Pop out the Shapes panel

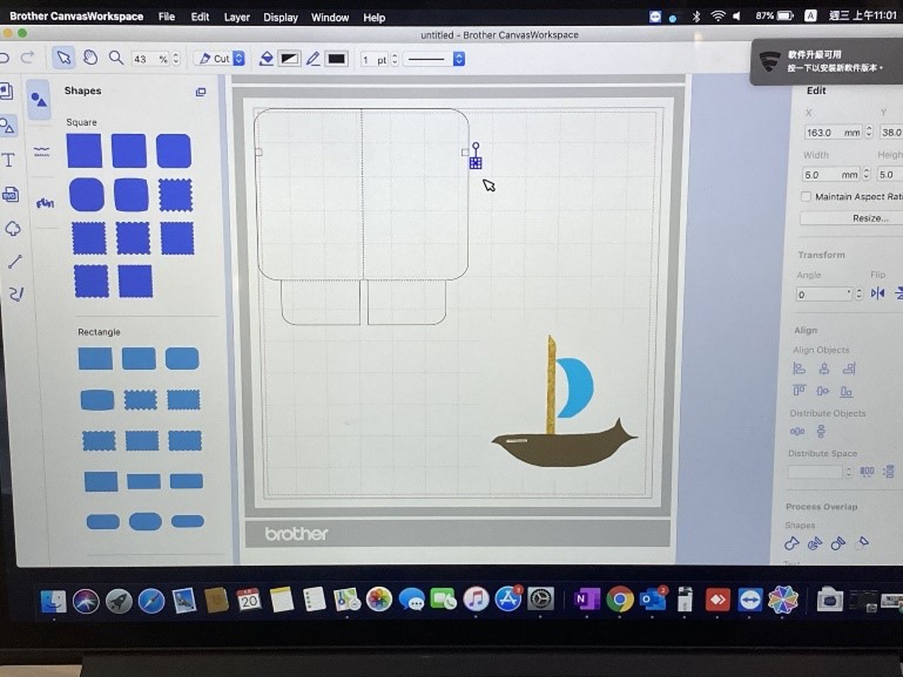[201, 92]
